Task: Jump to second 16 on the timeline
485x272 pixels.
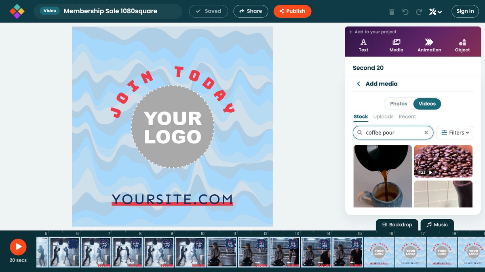Action: [x=391, y=233]
